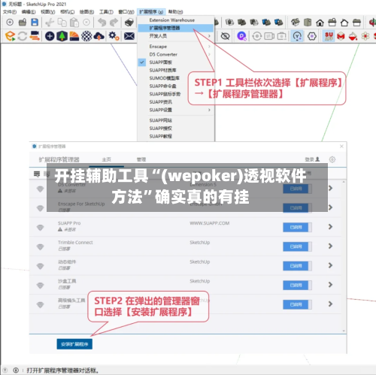Open the Enscape asset library tree icon
The image size is (376, 375).
coord(62,36)
